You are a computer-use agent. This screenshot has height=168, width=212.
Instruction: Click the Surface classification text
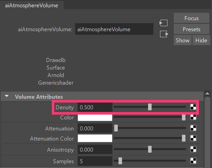56,68
